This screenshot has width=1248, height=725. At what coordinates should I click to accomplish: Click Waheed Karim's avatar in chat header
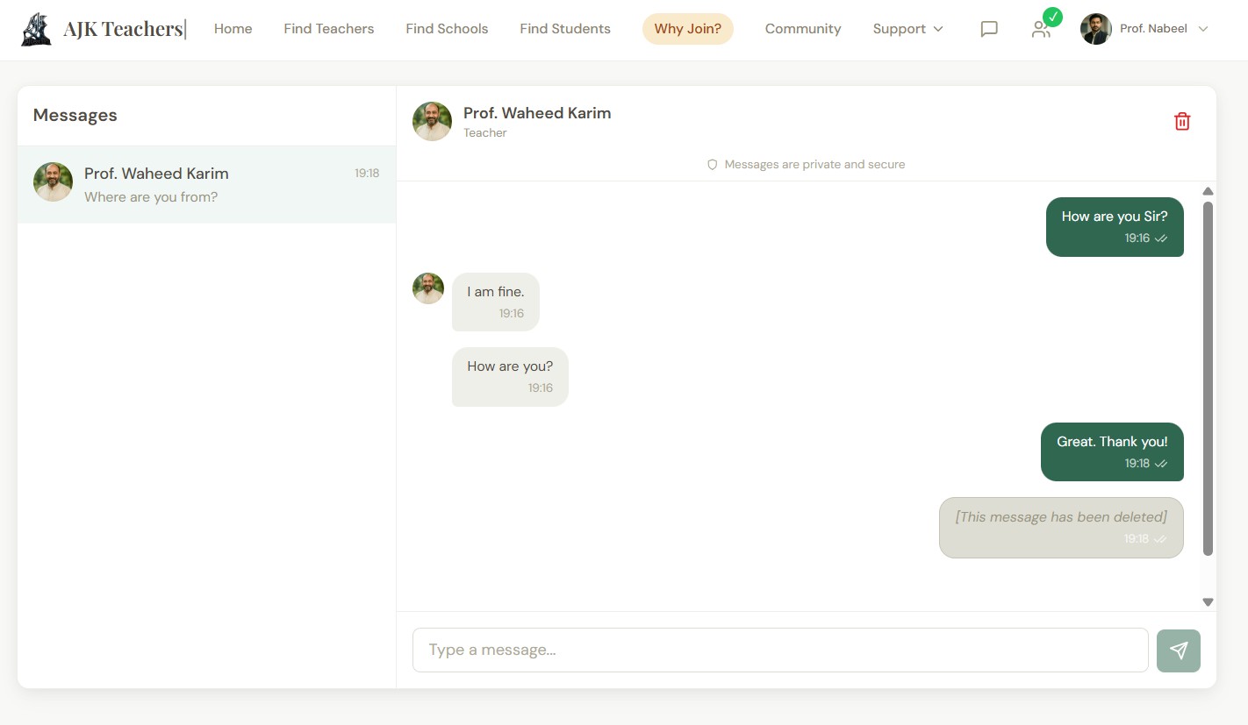pos(432,122)
